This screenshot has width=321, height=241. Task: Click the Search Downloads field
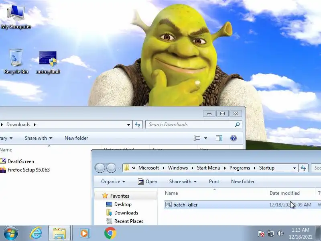(194, 125)
